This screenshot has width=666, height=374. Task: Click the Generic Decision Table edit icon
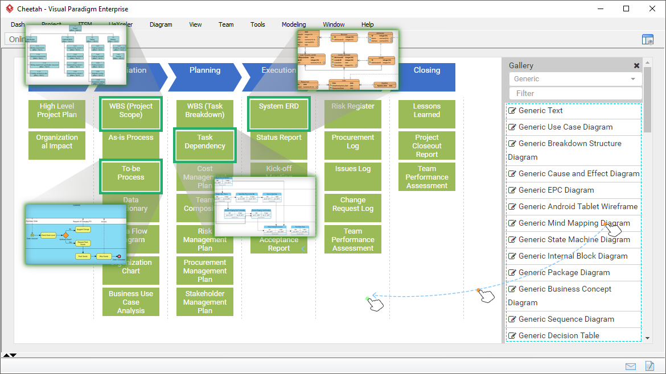[512, 336]
